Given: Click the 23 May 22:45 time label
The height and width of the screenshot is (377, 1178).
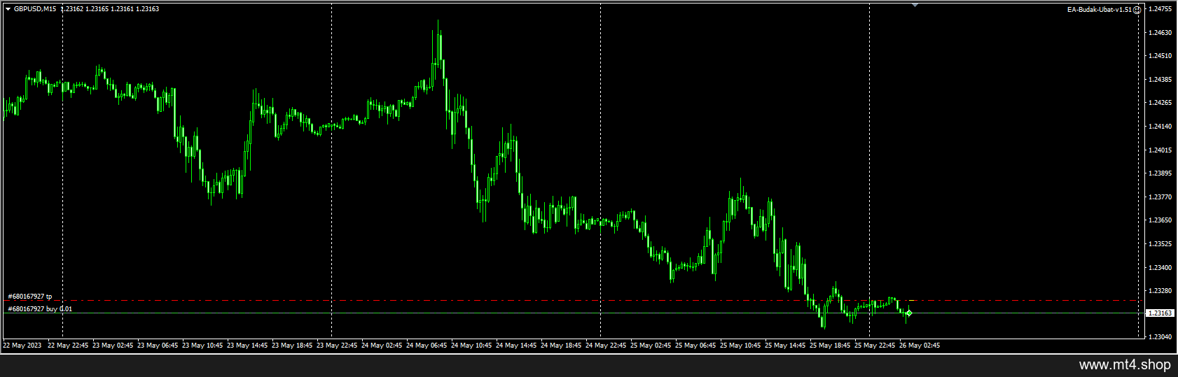Looking at the screenshot, I should tap(337, 346).
